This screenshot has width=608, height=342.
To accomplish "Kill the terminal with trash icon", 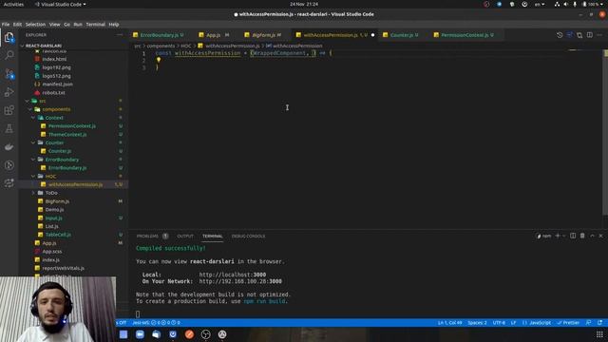I will (x=582, y=236).
